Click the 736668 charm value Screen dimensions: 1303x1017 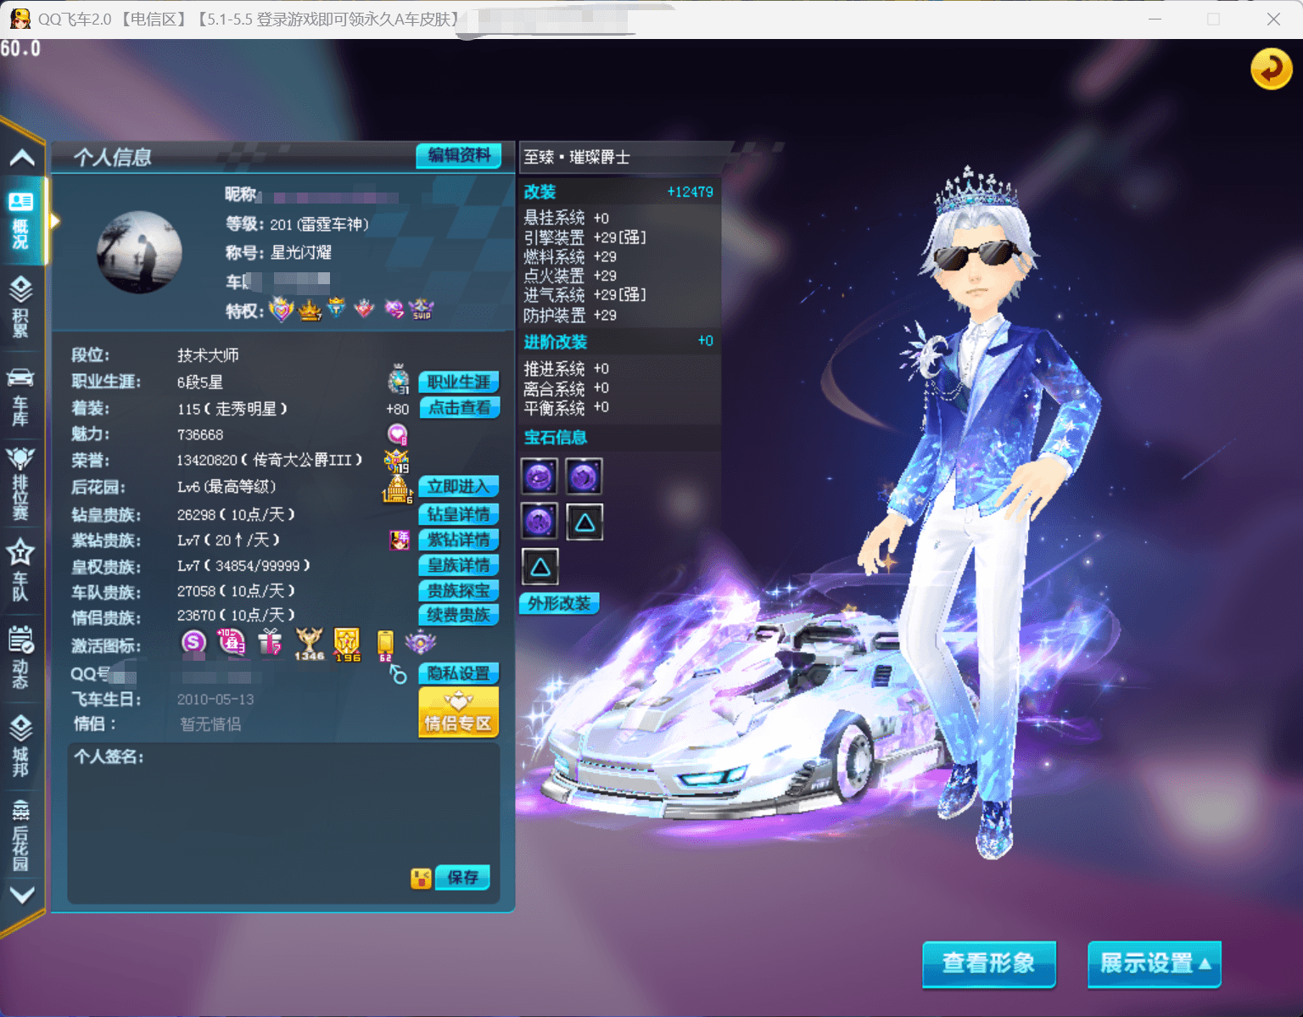pos(200,435)
